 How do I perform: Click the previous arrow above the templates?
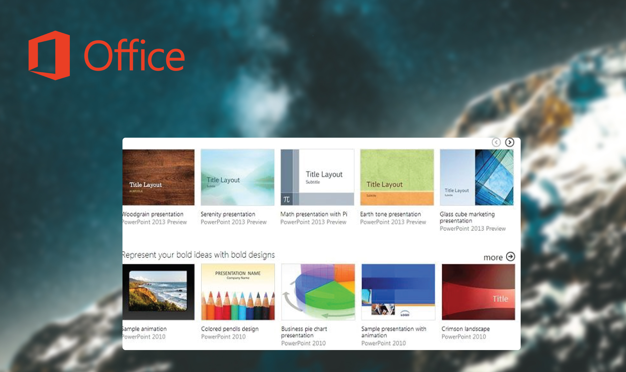pyautogui.click(x=496, y=142)
